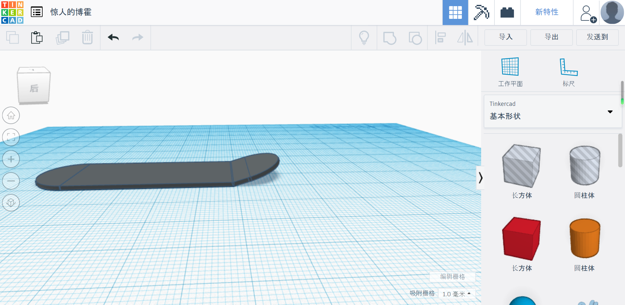The width and height of the screenshot is (625, 305).
Task: Open the Blocks pickaxe mode
Action: point(481,12)
